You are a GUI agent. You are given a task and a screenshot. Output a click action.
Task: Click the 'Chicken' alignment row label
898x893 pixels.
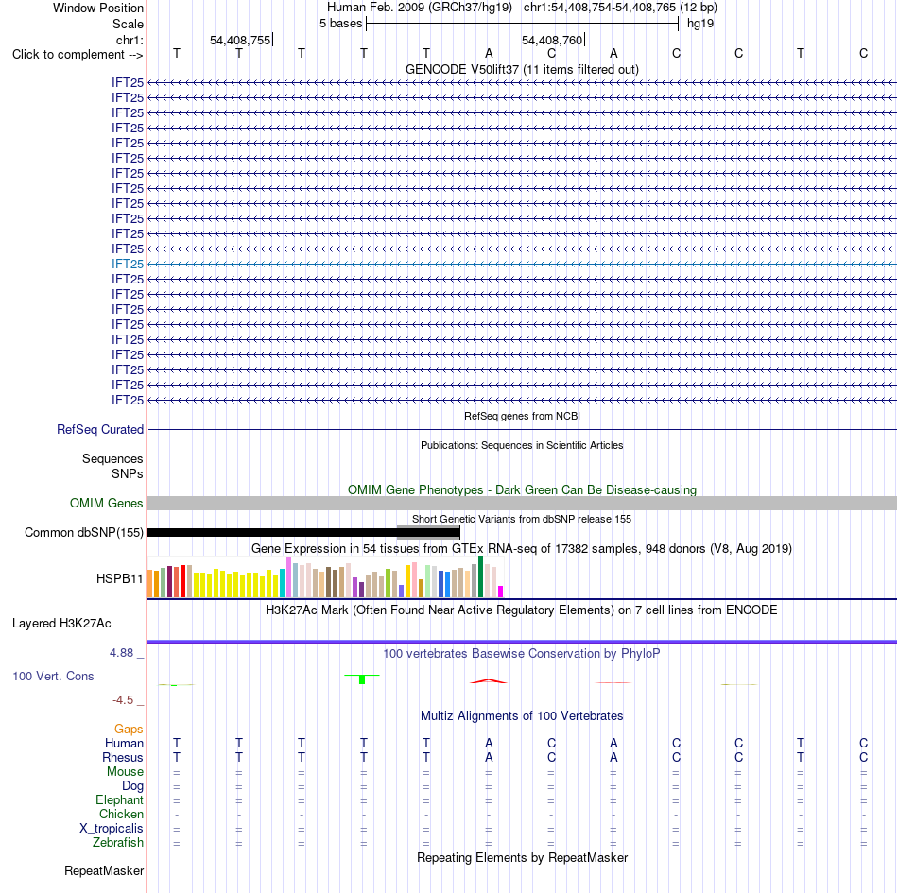[x=121, y=814]
